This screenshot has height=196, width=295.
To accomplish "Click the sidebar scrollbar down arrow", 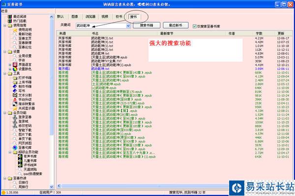I will [52, 187].
